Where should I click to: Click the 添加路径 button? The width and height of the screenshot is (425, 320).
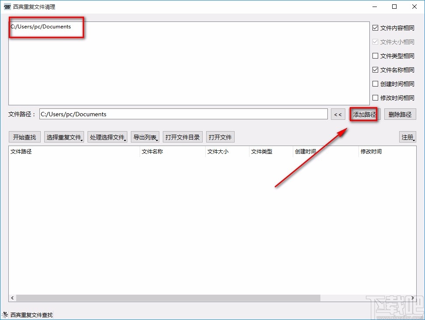click(365, 114)
